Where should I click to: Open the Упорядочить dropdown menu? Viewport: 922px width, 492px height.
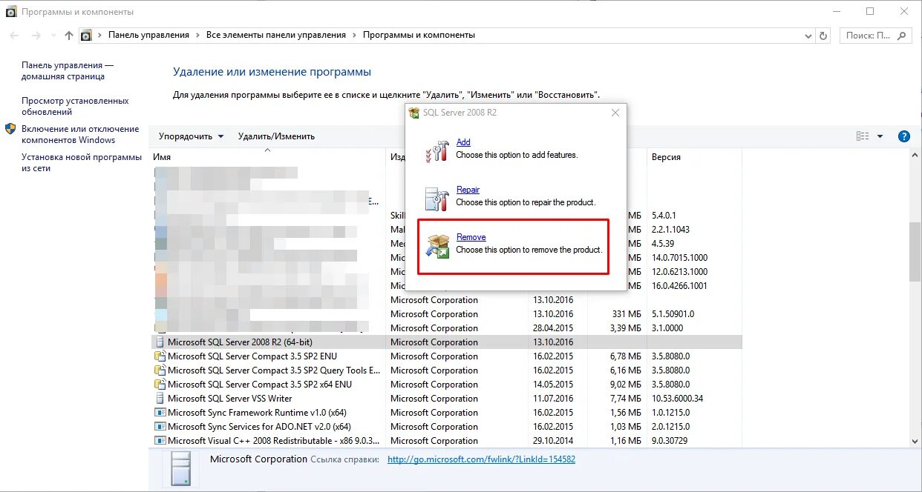coord(191,136)
